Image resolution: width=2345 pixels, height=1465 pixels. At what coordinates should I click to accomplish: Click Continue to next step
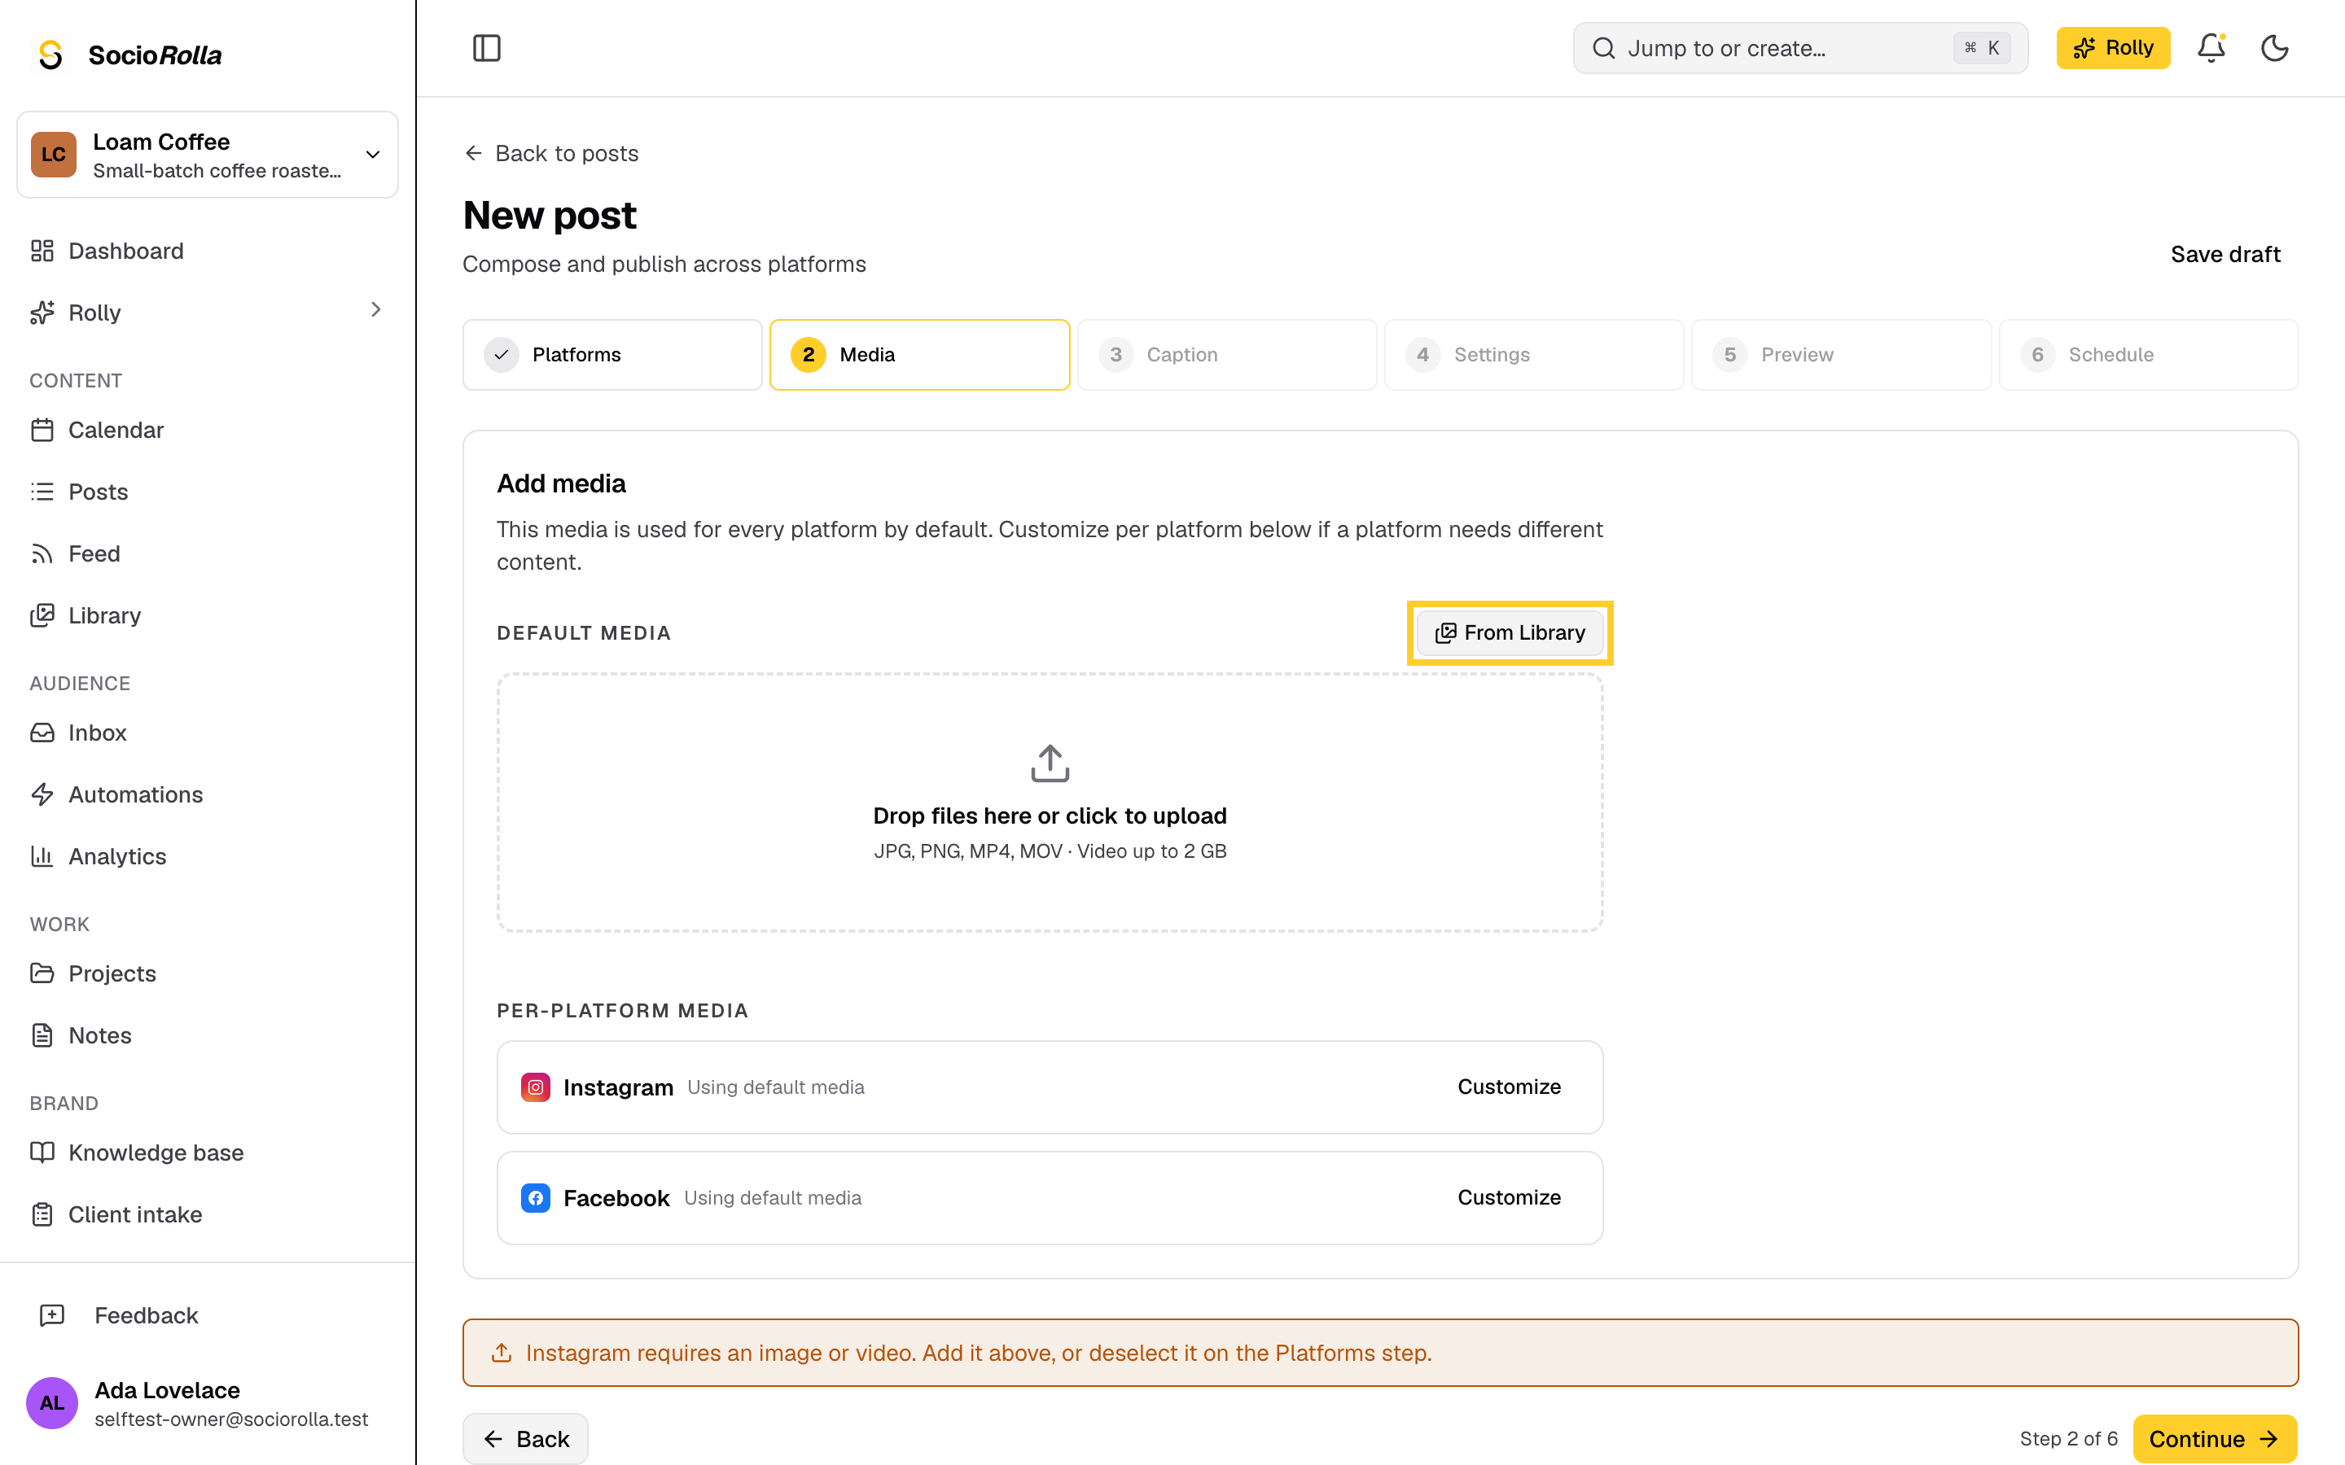point(2214,1439)
